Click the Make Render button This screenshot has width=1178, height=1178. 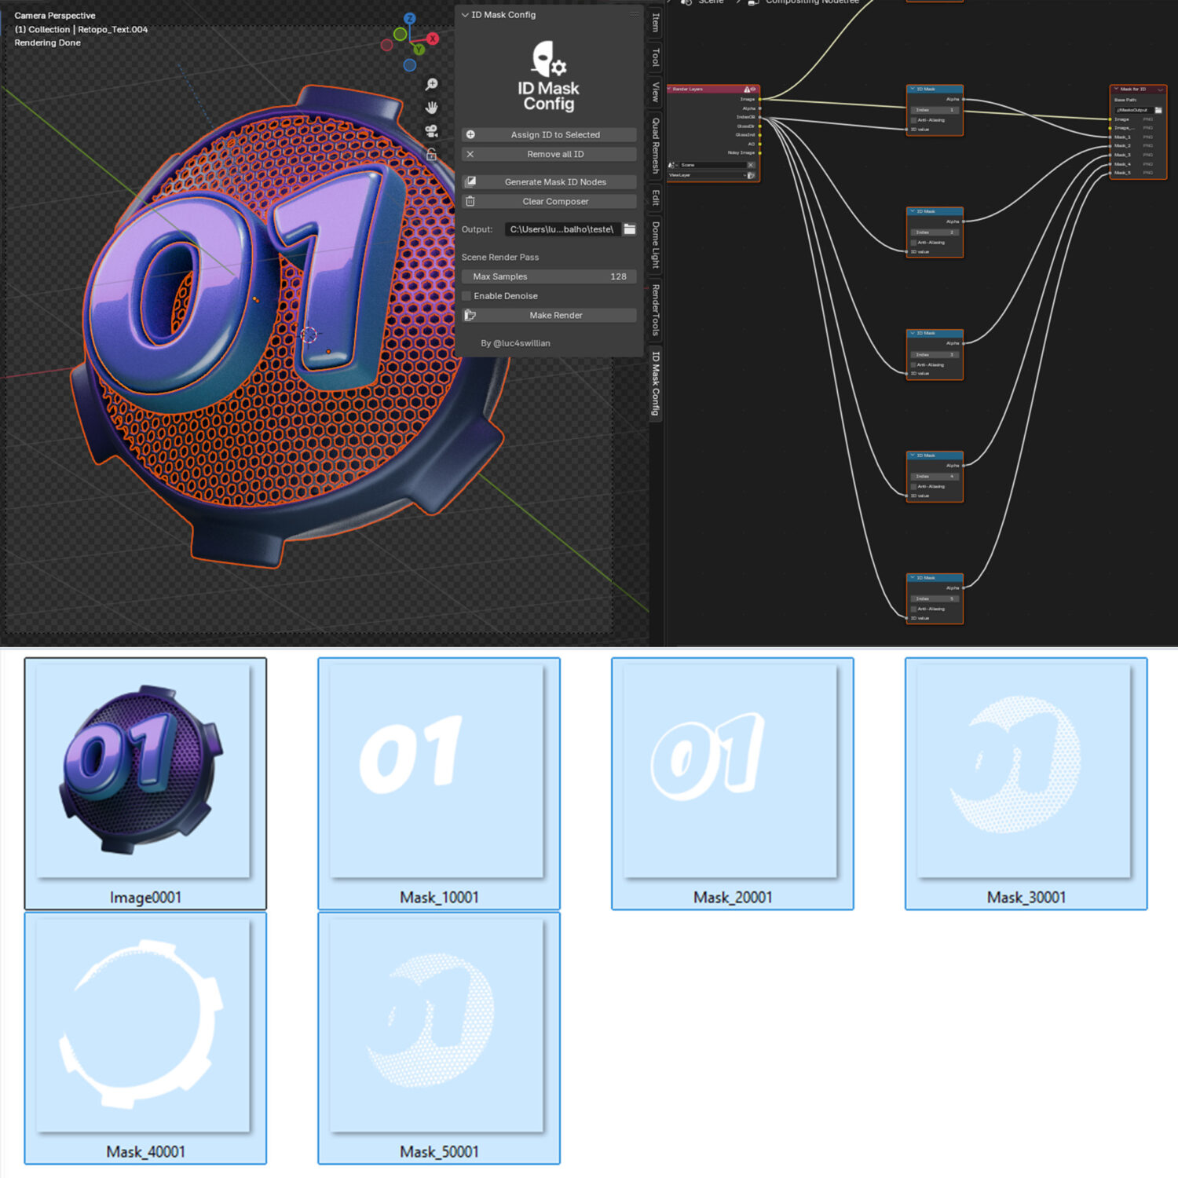(x=549, y=316)
